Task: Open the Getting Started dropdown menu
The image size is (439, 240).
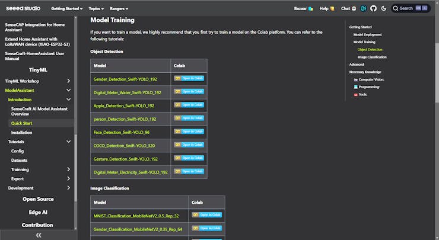Action: click(x=66, y=9)
